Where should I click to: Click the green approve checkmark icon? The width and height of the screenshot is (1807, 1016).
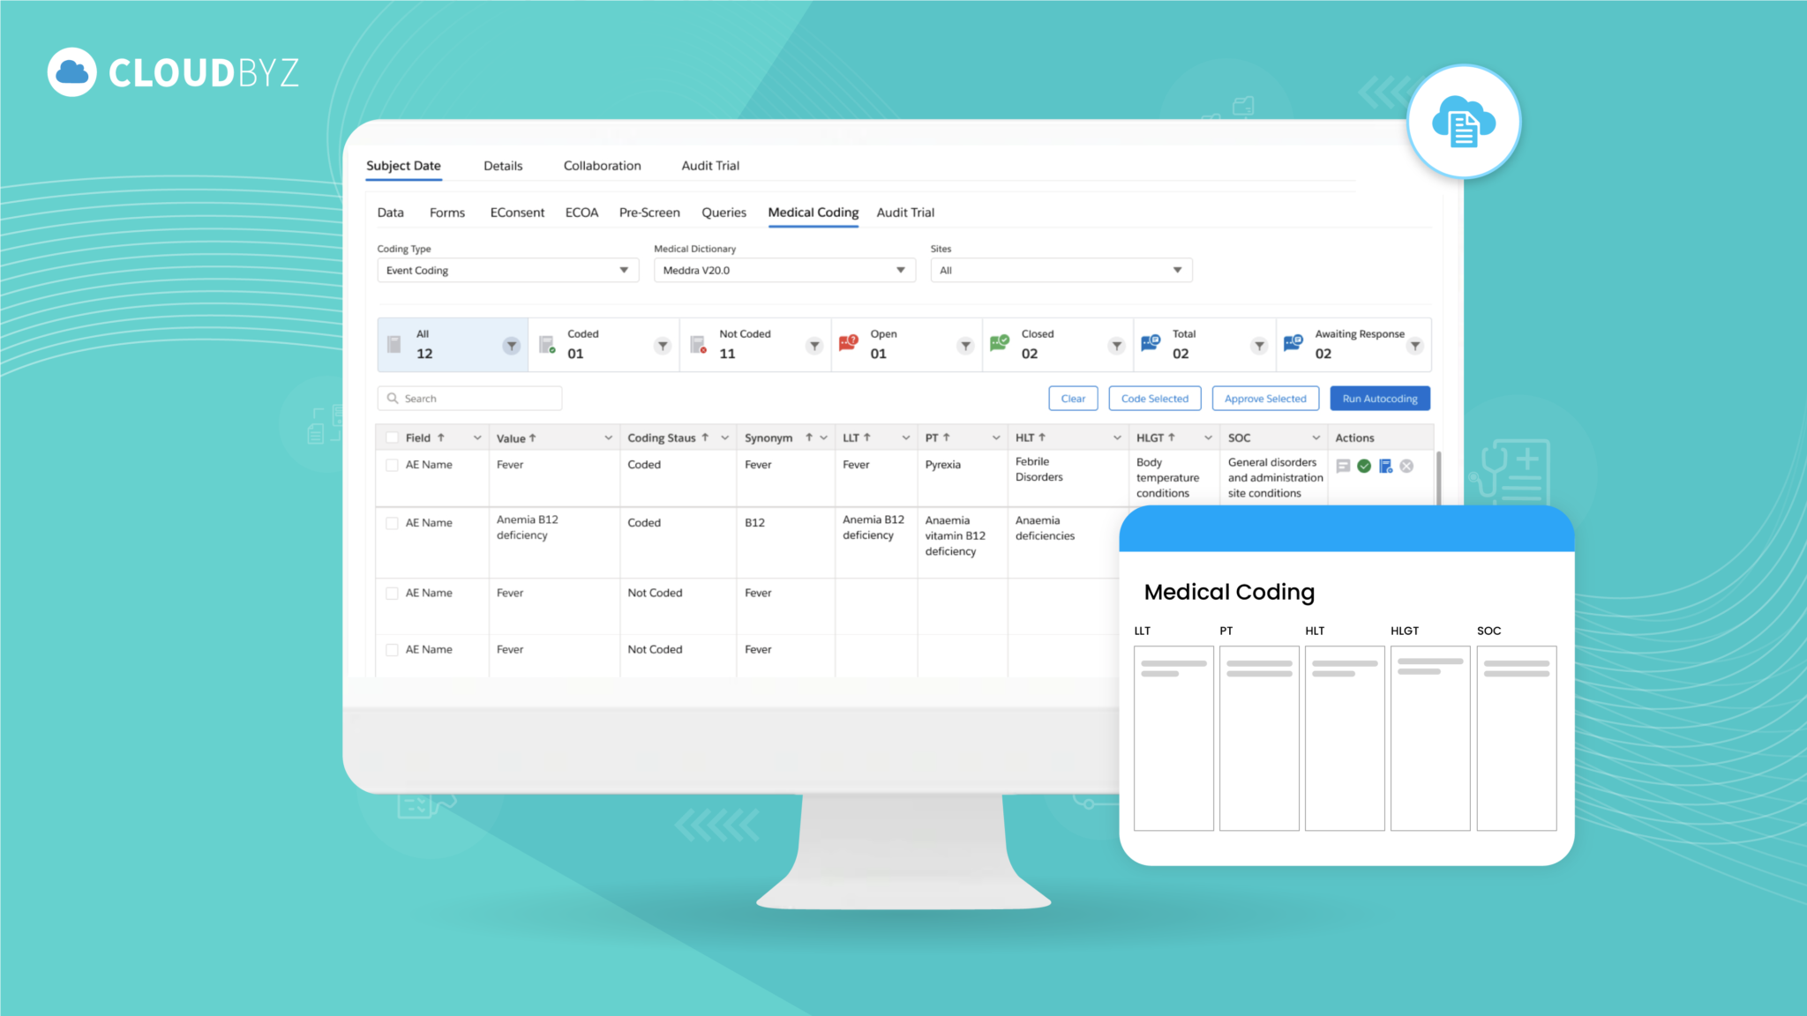coord(1364,466)
